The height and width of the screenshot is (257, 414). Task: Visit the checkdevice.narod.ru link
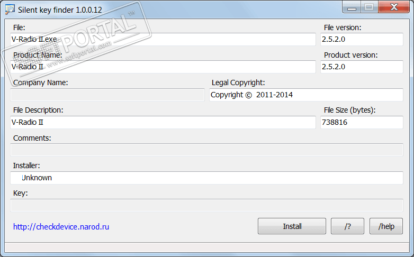pos(61,227)
